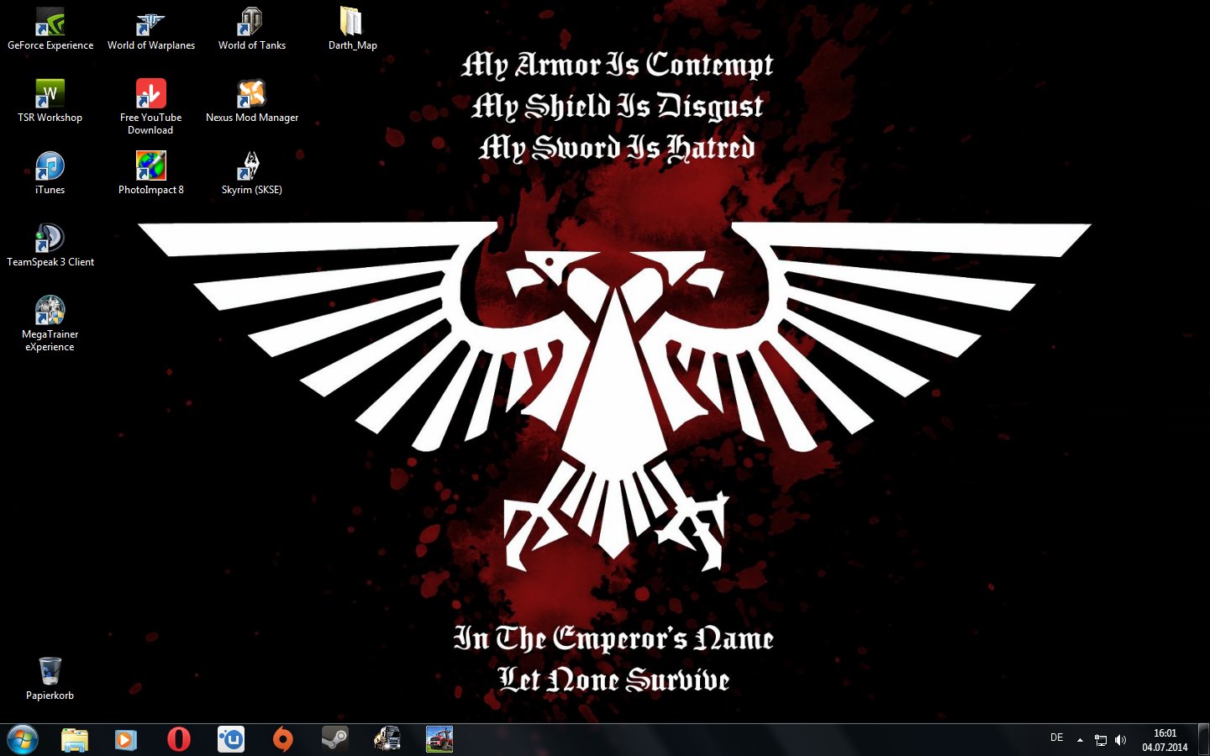Click the TSR Workshop desktop icon

pyautogui.click(x=50, y=94)
